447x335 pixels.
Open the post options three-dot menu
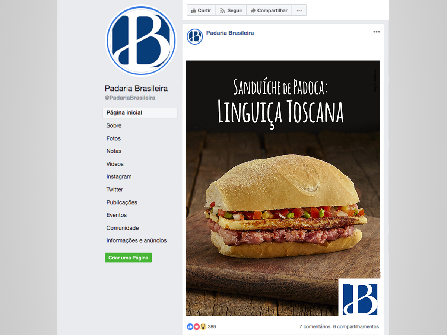pos(377,32)
